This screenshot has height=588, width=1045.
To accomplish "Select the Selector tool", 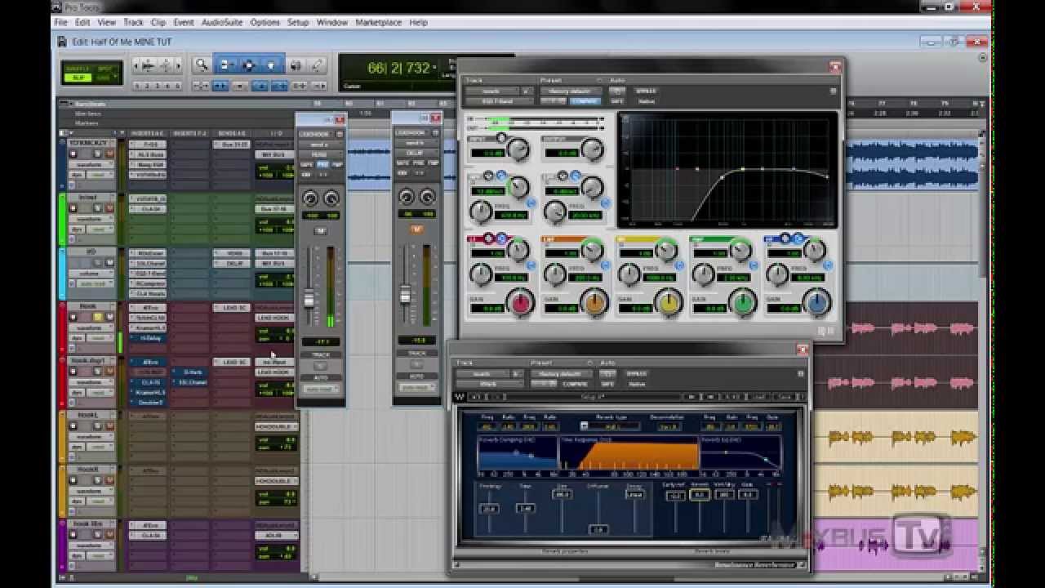I will tap(249, 65).
